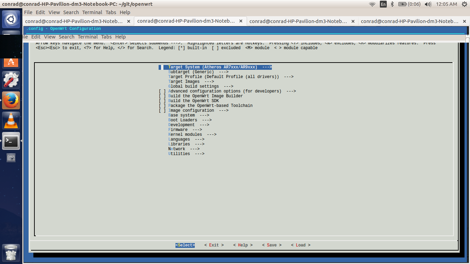Launch Ubuntu Software Center from the dock

[x=11, y=62]
